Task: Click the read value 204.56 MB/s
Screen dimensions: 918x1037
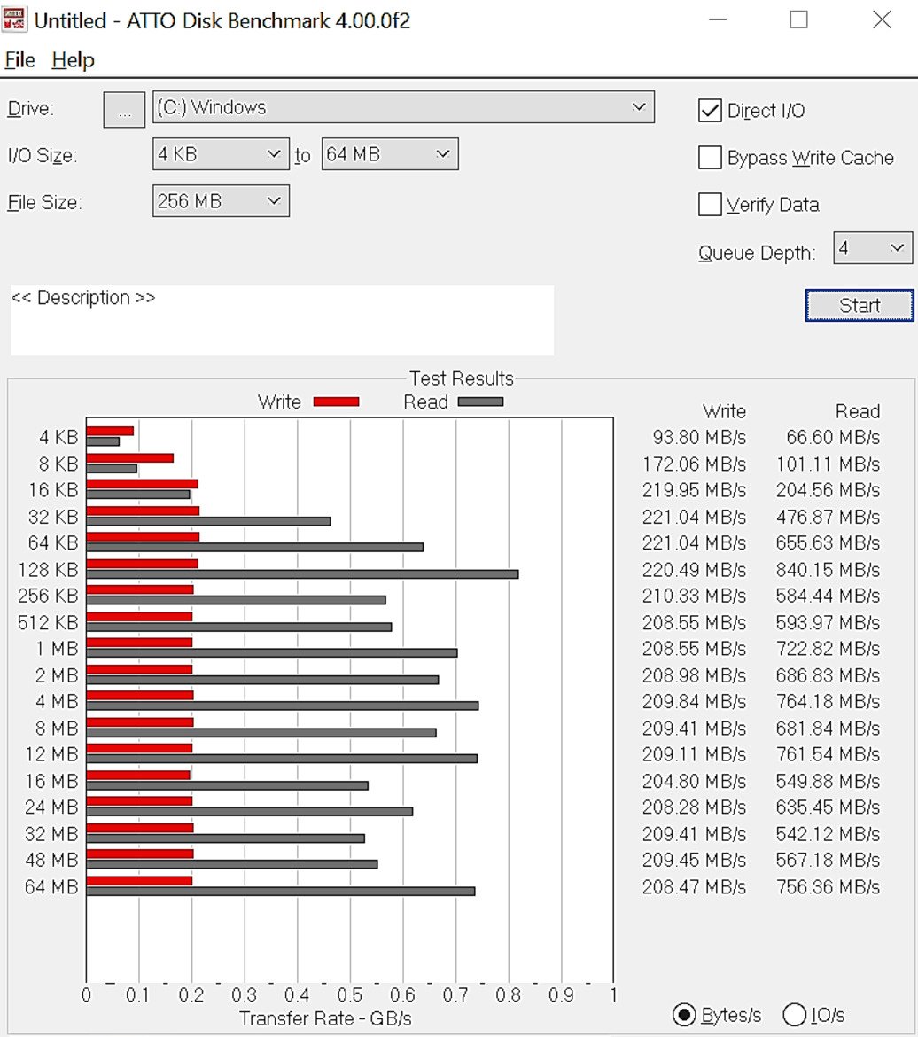Action: click(828, 490)
